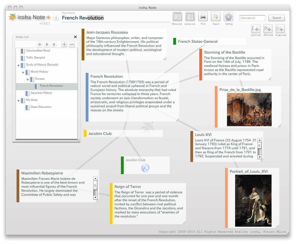Select the Storming of the Bastille title

225,52
